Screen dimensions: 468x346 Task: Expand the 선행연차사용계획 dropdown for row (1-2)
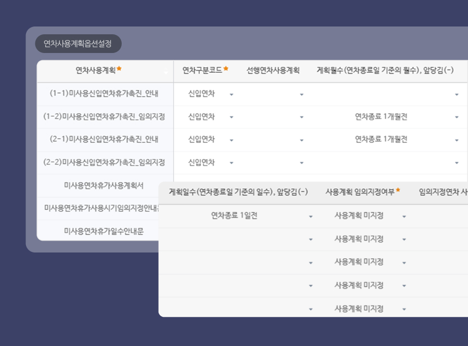click(302, 117)
